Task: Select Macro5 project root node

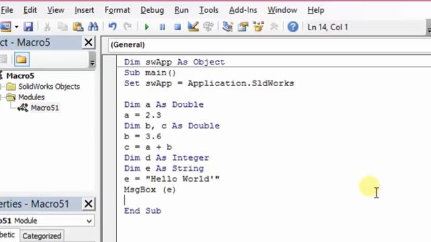Action: [20, 76]
